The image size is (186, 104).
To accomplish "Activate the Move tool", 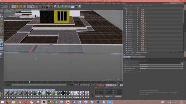I will (x=14, y=6).
